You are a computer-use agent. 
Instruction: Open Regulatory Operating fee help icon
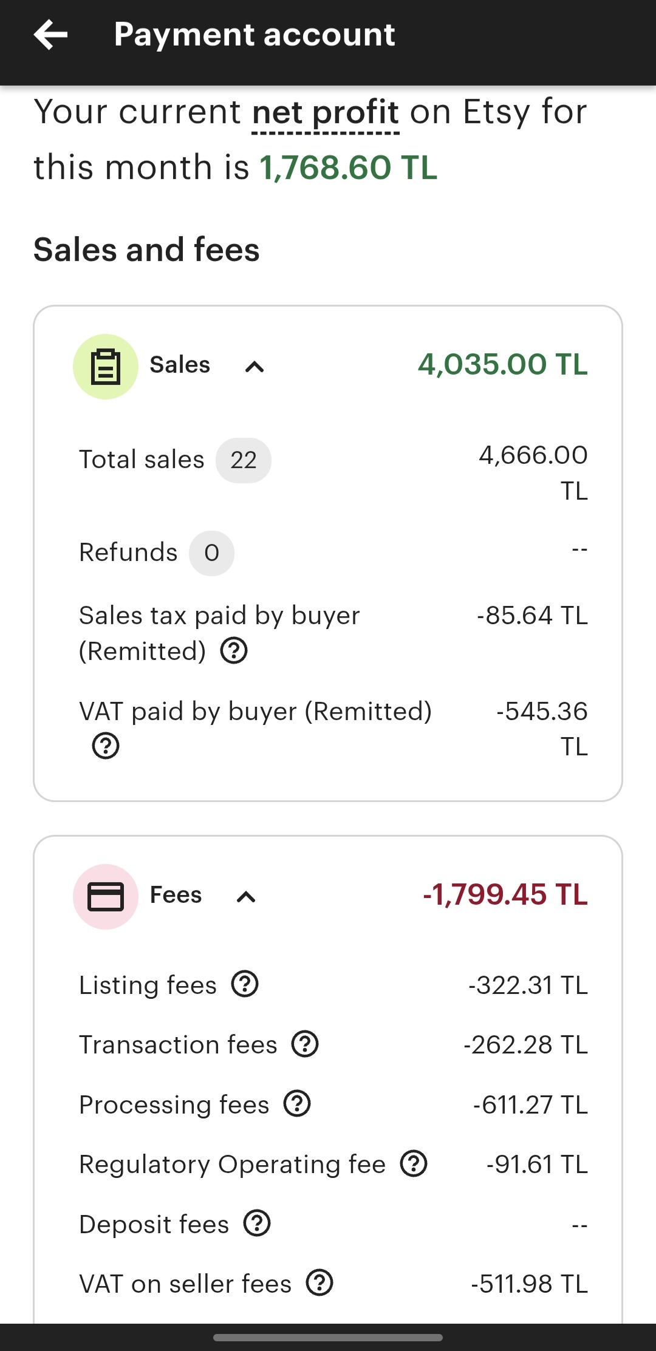coord(414,1163)
